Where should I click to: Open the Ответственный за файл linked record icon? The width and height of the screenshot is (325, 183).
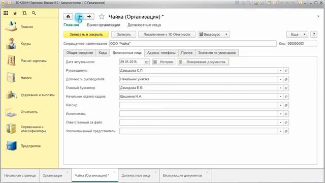(286, 123)
